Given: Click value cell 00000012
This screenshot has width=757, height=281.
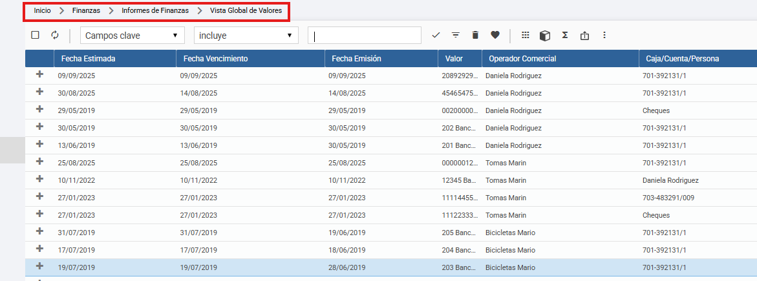Looking at the screenshot, I should tap(460, 163).
